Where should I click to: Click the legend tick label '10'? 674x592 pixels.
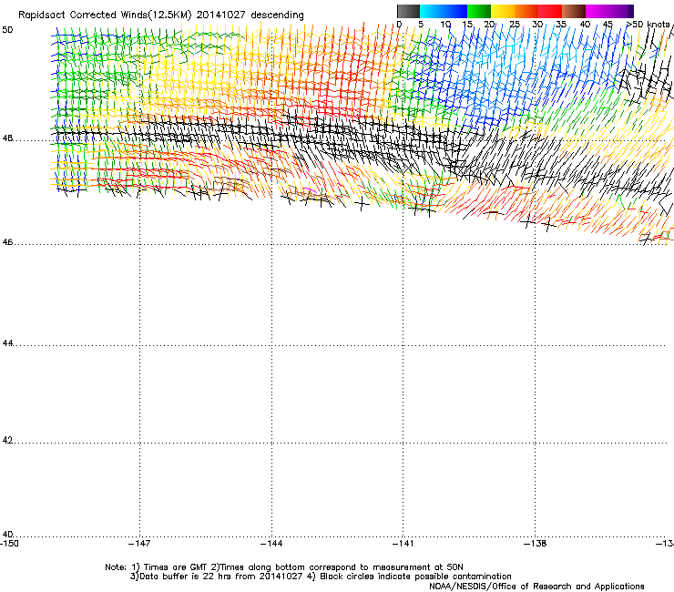click(445, 24)
